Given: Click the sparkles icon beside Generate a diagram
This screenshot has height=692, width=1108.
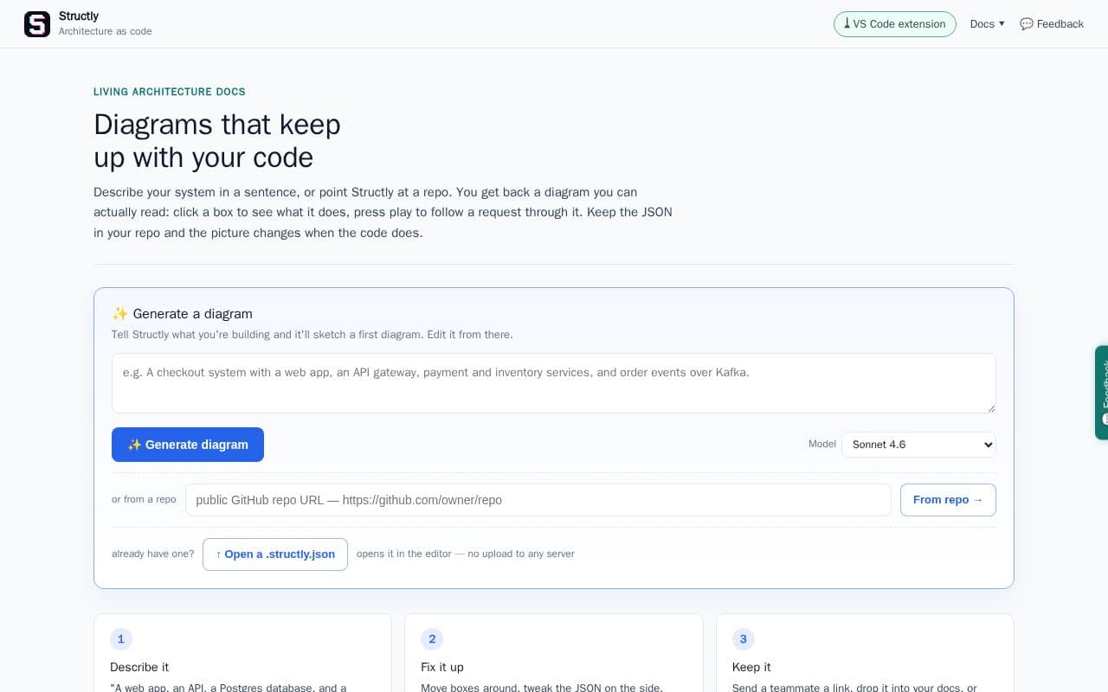Looking at the screenshot, I should (x=120, y=314).
